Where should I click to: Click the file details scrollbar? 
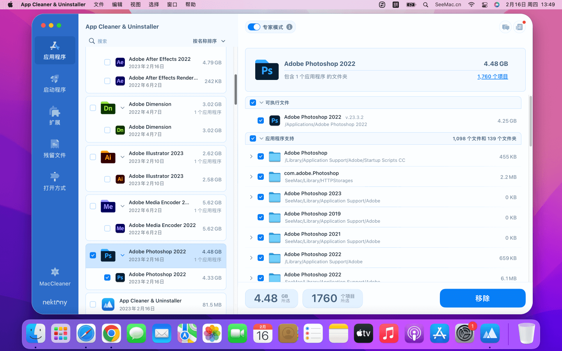coord(530,121)
